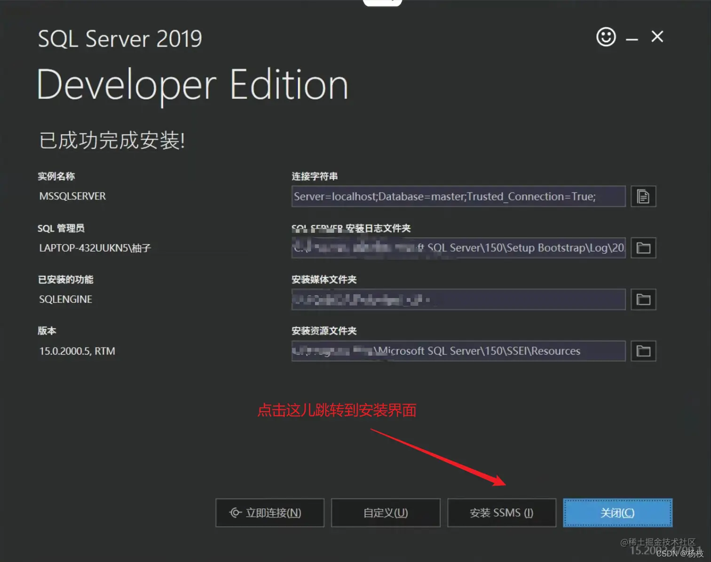
Task: Select the install media folder path field
Action: point(458,299)
